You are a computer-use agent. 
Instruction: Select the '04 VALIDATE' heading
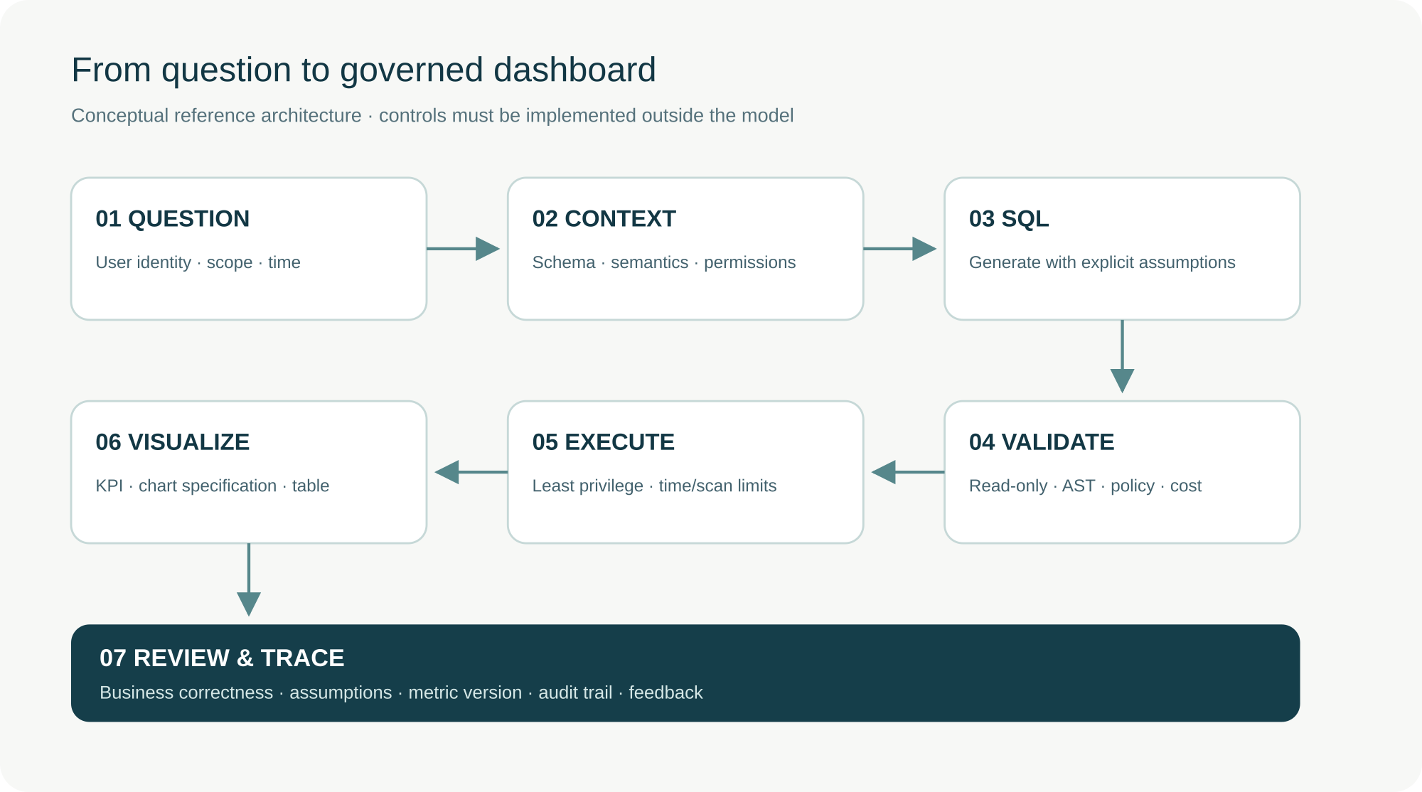click(1042, 442)
